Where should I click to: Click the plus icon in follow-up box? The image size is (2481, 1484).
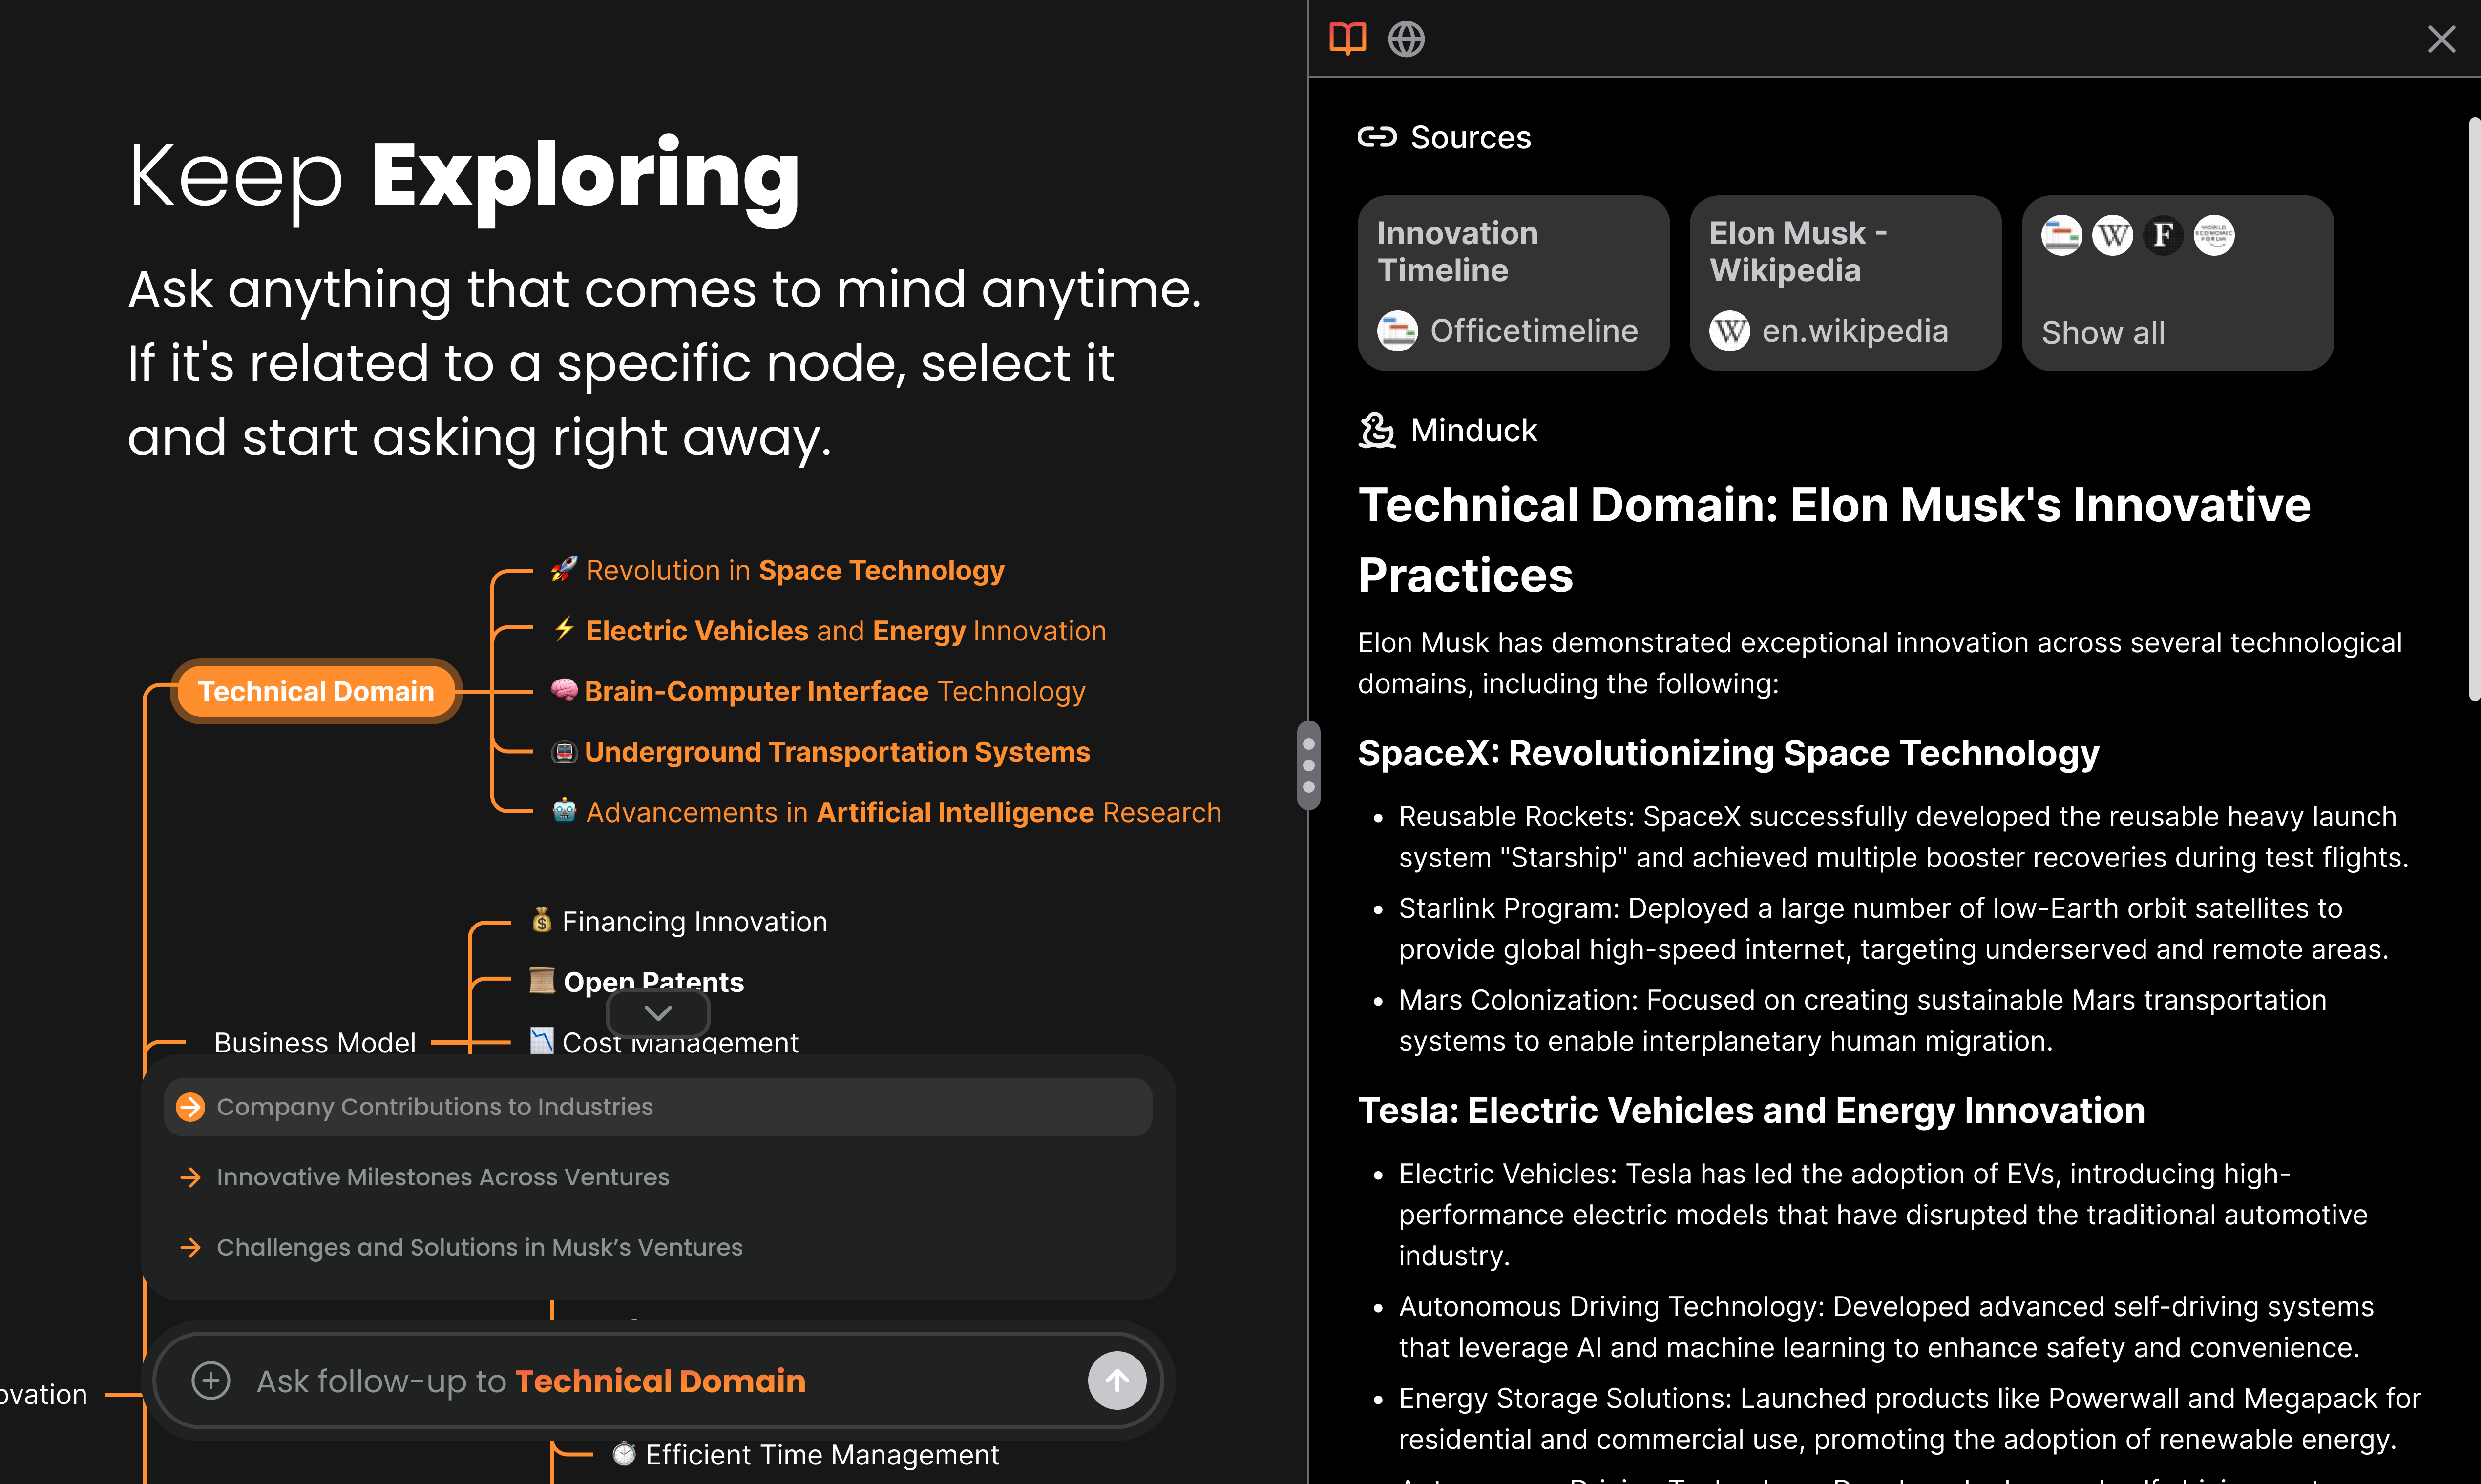(210, 1381)
